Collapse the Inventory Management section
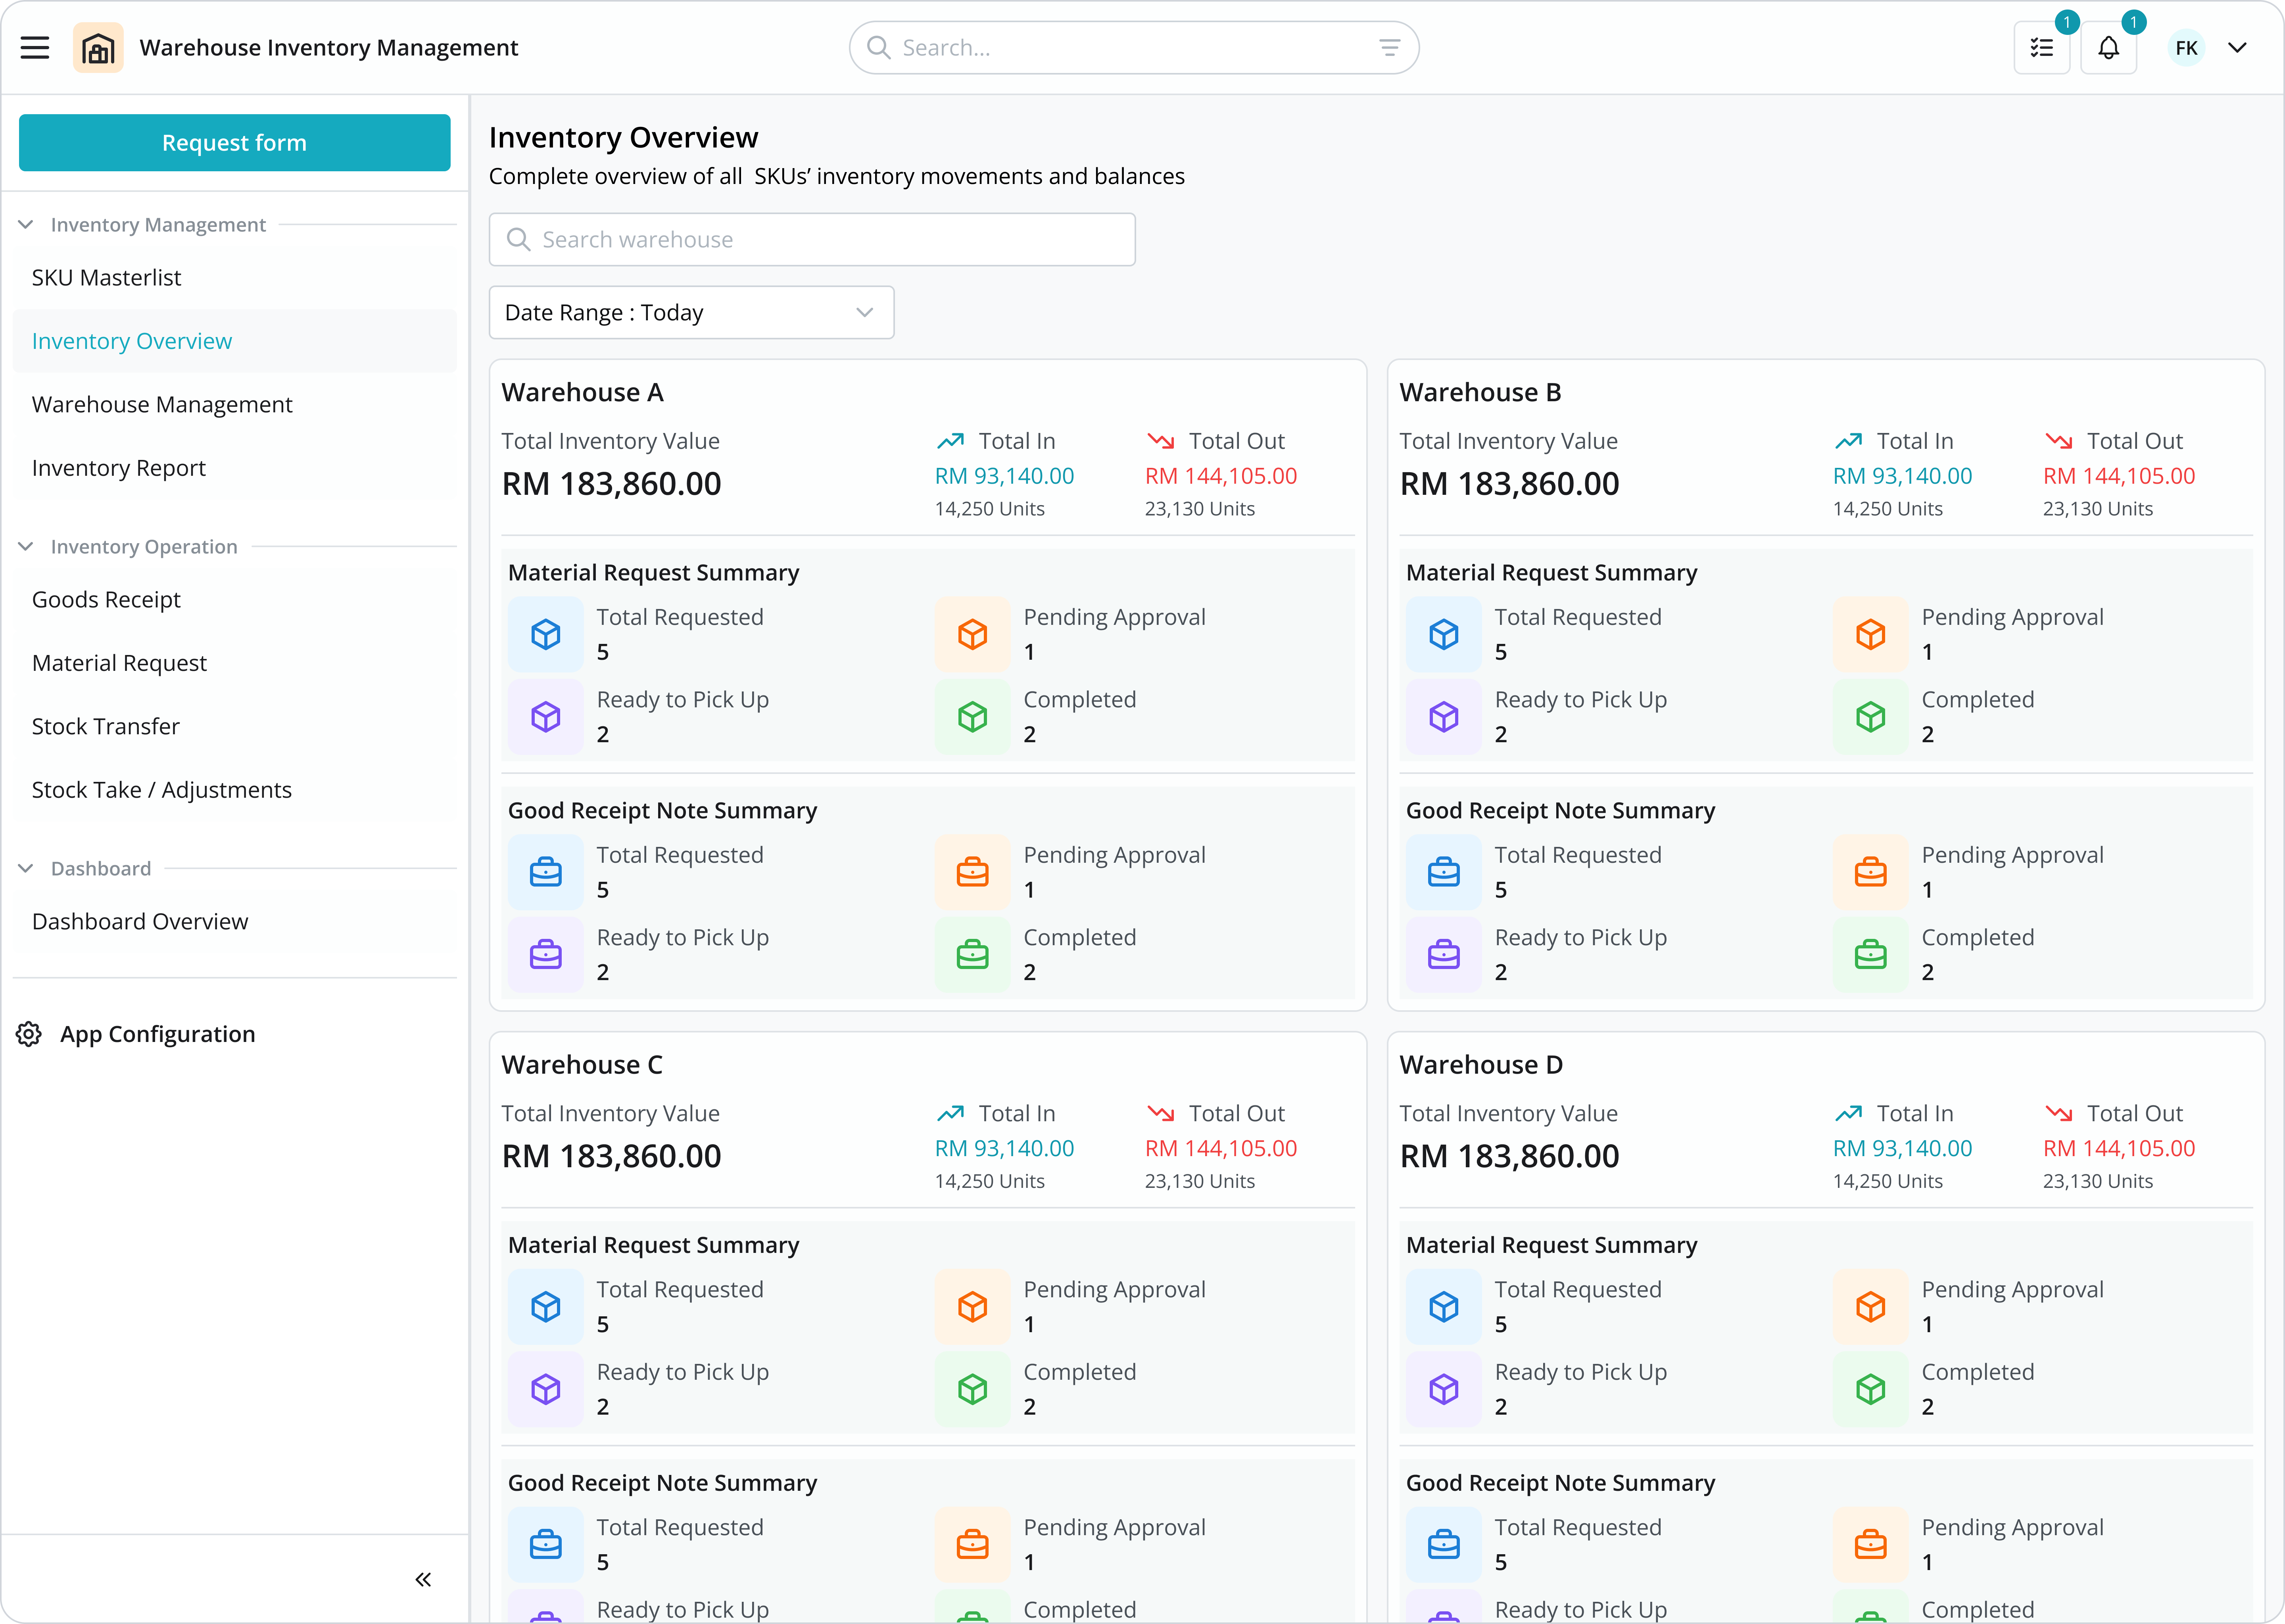This screenshot has width=2285, height=1624. click(26, 225)
